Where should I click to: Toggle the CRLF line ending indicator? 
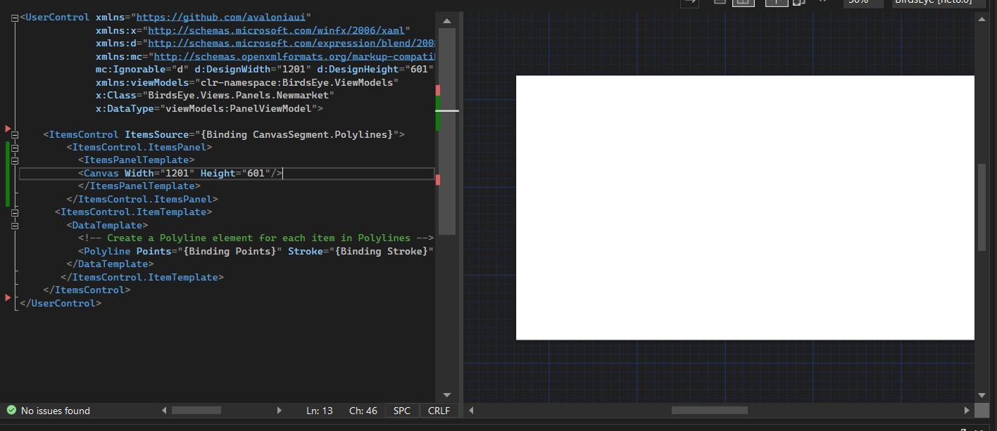pyautogui.click(x=439, y=410)
